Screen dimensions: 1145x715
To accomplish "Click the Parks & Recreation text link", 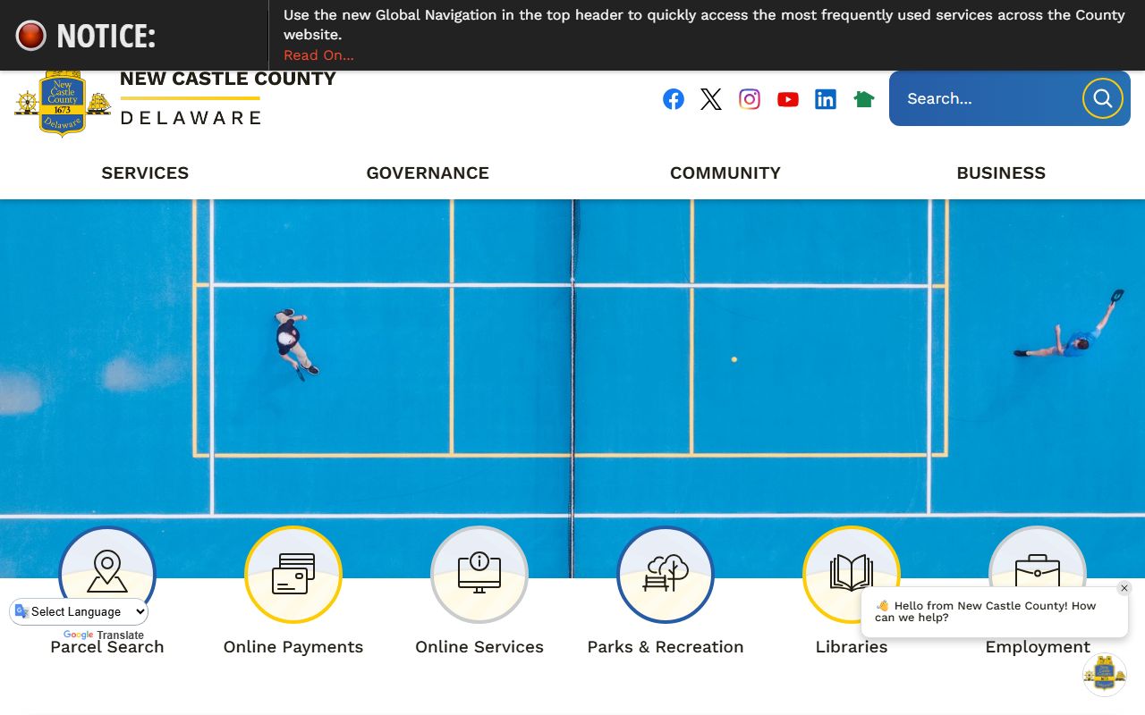I will tap(666, 647).
